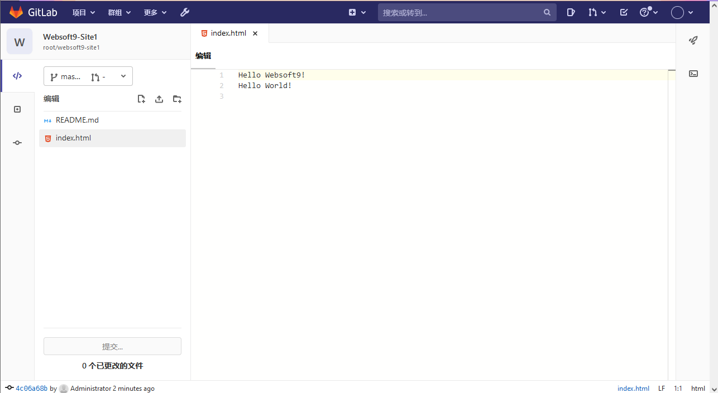Screen dimensions: 718x393
Task: Click the new directory folder icon
Action: [177, 99]
